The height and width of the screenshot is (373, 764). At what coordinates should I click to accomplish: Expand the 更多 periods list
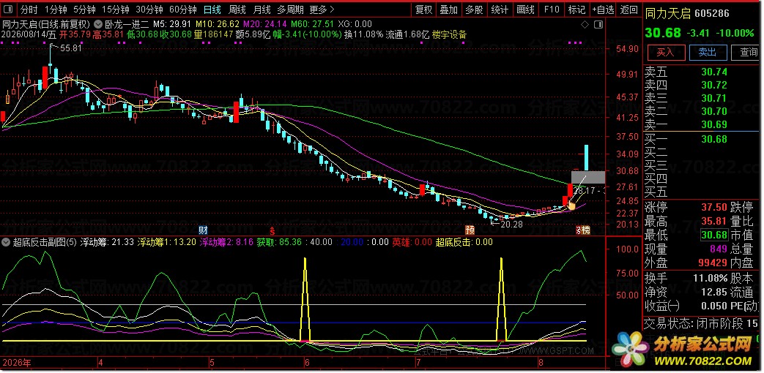pos(322,10)
